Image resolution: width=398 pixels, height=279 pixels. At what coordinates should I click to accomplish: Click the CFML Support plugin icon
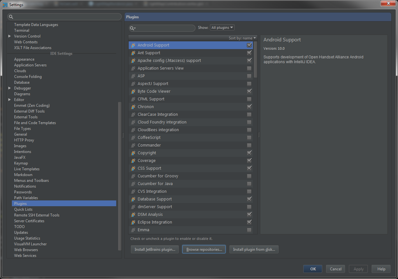[133, 99]
